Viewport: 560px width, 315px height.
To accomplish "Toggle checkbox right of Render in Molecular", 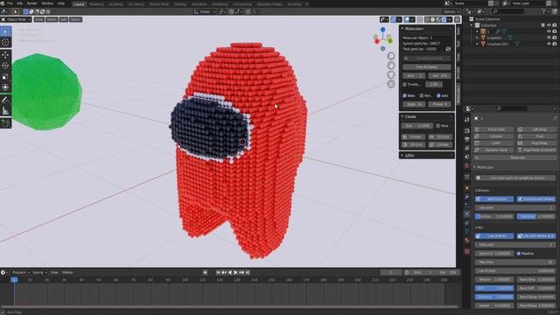I will [x=438, y=95].
